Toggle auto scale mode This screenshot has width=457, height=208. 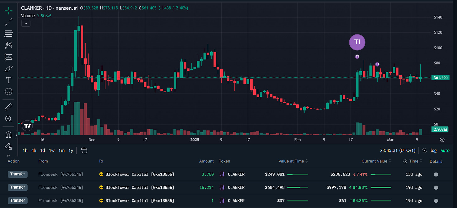pyautogui.click(x=445, y=150)
